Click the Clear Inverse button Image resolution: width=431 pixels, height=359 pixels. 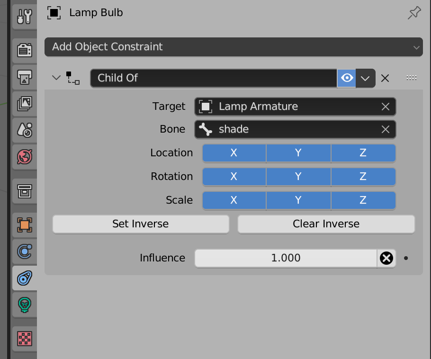(x=326, y=224)
